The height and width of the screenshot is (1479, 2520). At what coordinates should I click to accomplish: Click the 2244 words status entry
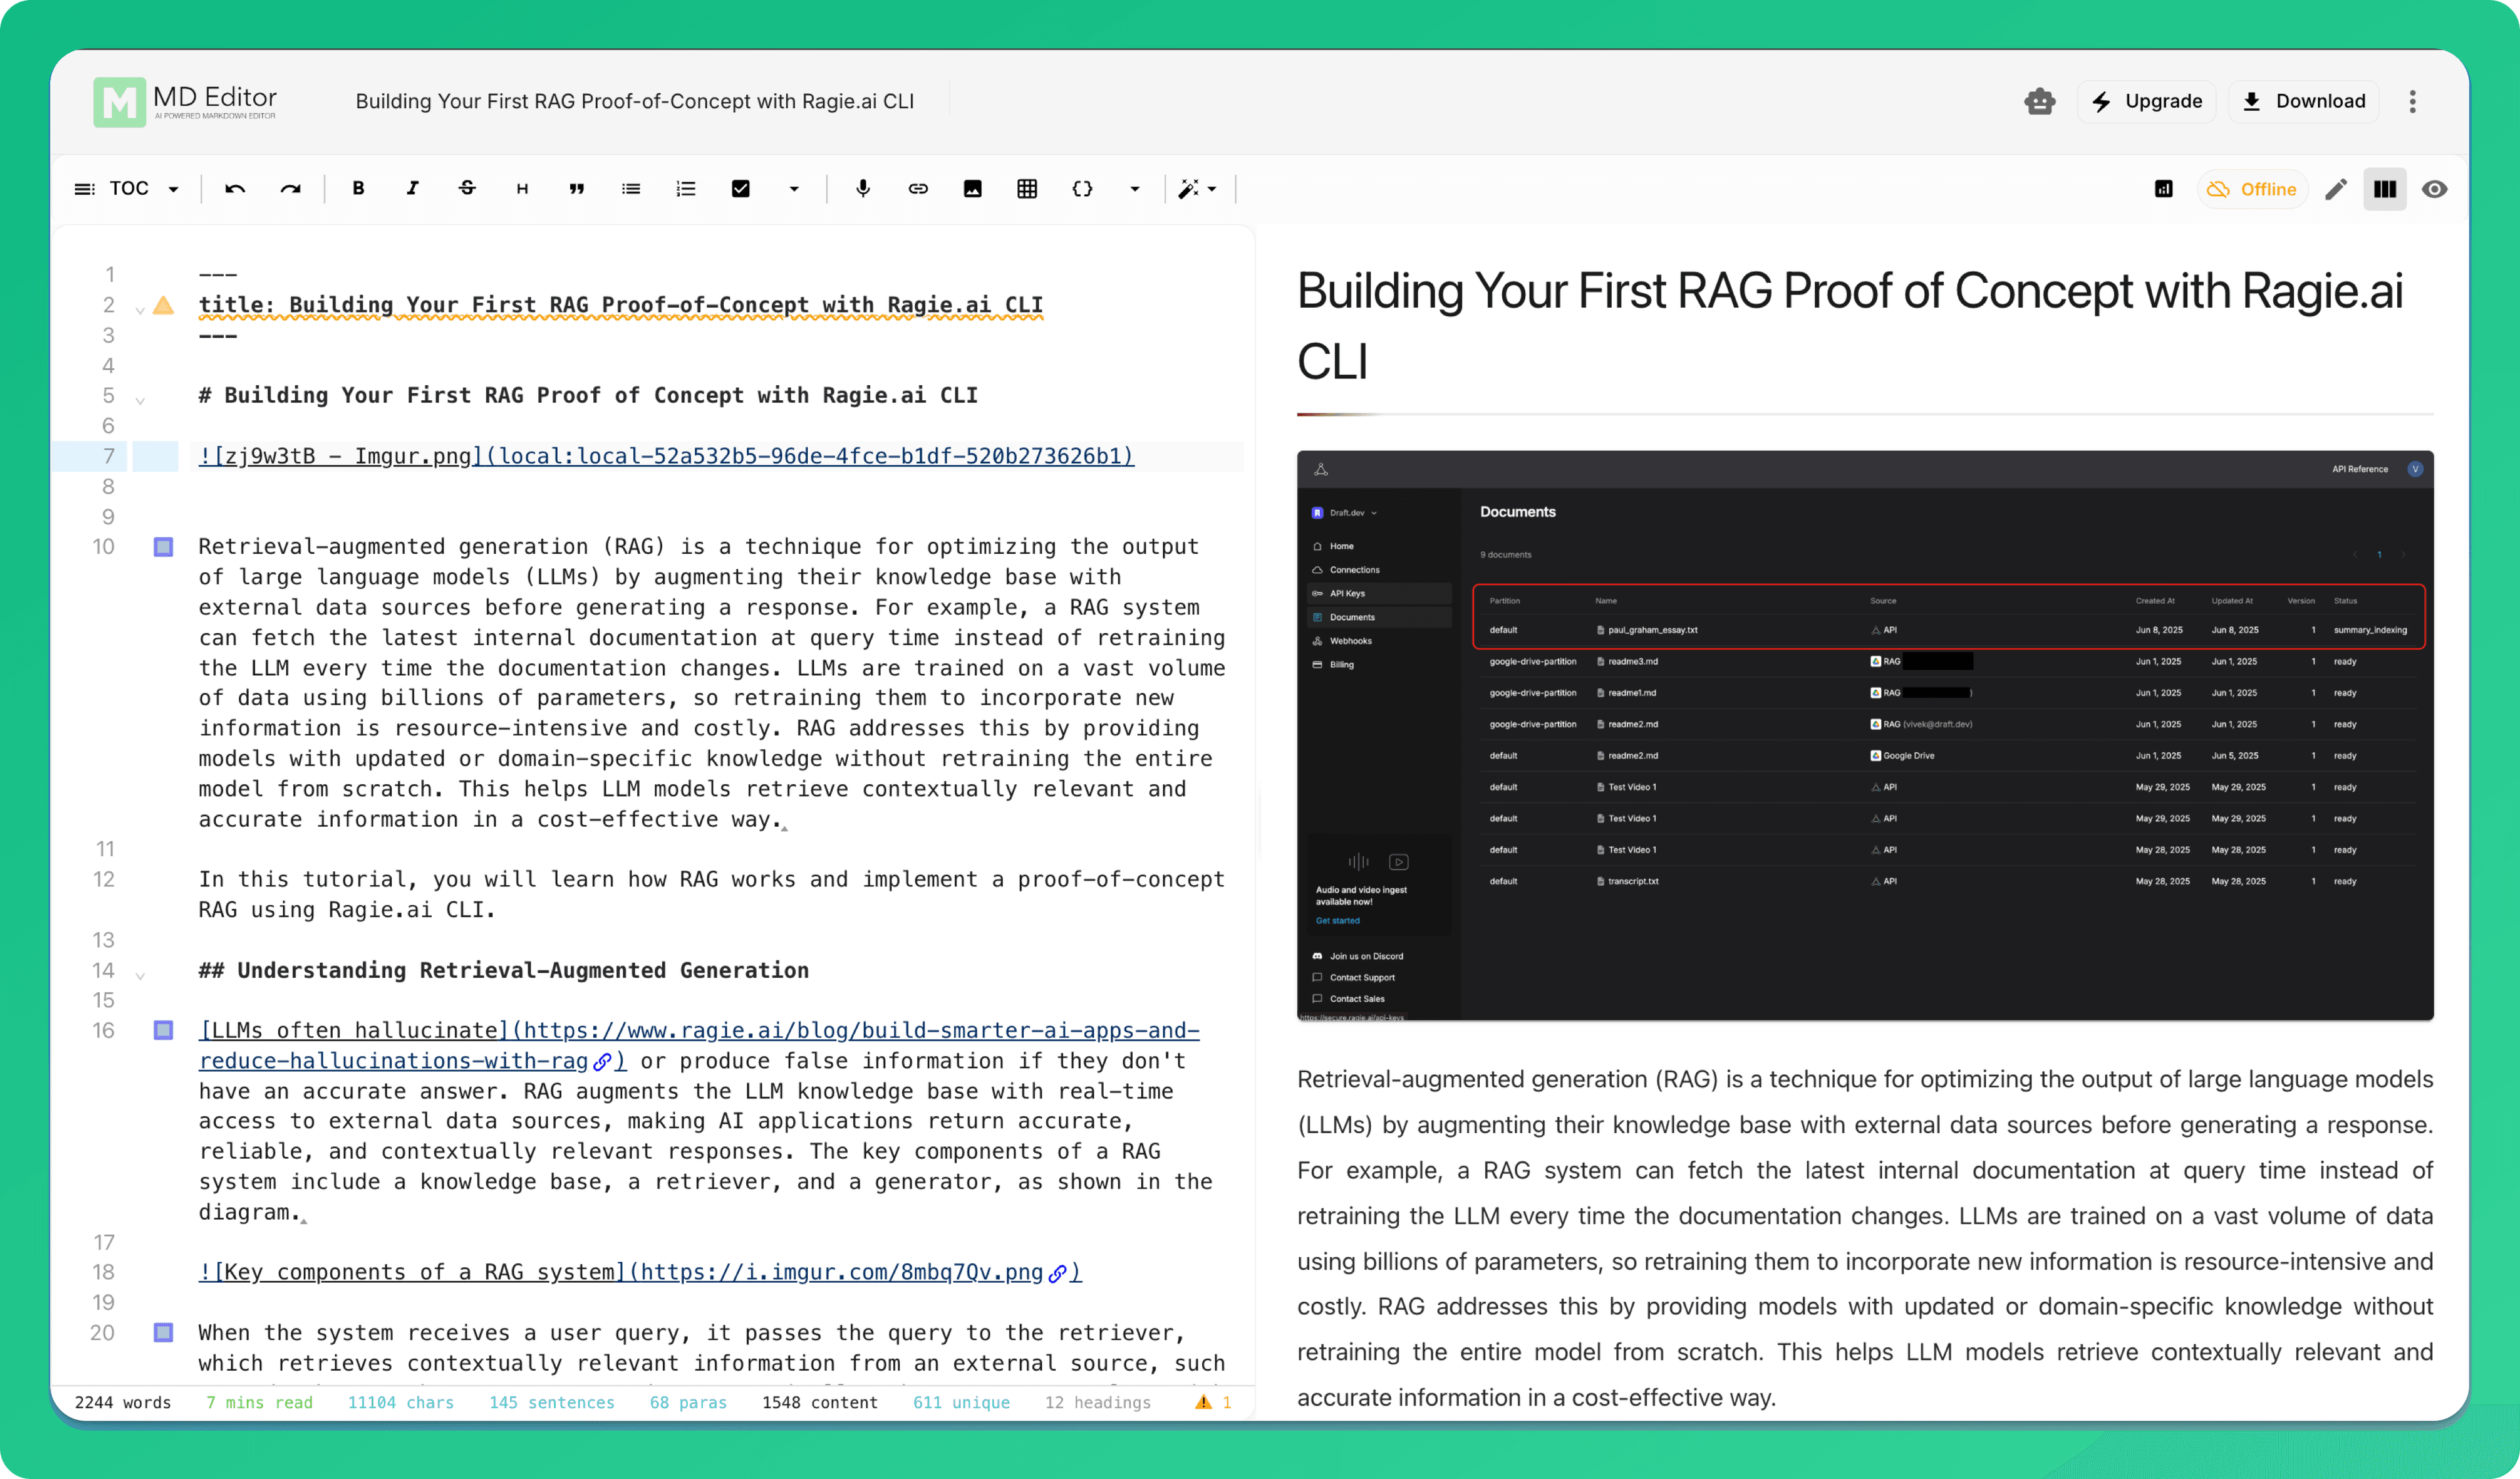(x=123, y=1402)
